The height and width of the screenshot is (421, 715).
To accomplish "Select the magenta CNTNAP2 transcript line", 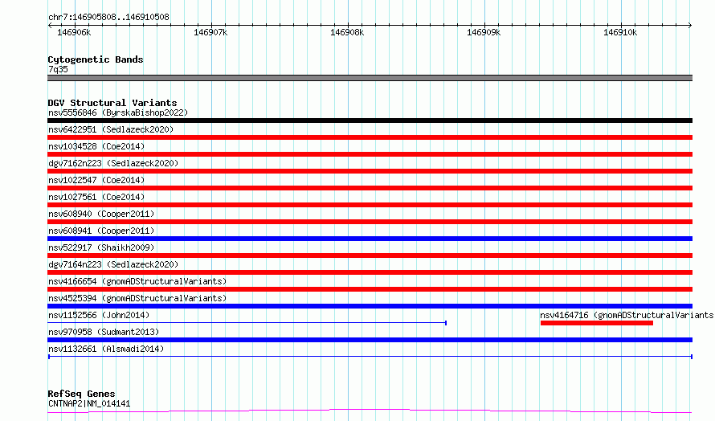I will coord(370,411).
